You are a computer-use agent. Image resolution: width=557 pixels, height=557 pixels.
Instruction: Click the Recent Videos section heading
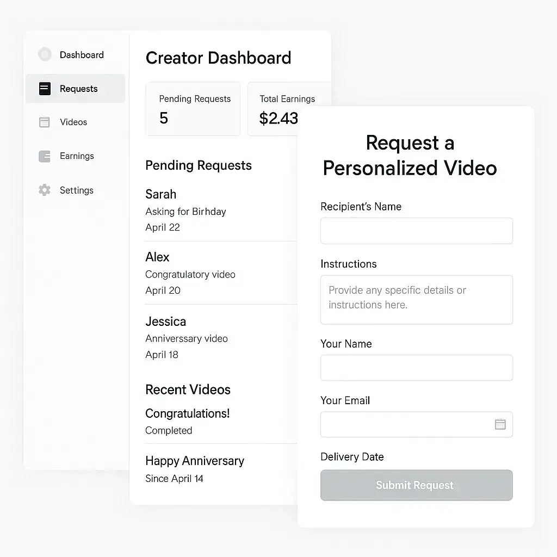[188, 389]
